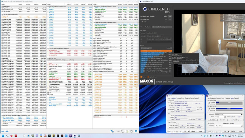Click the HWiNFO clock reset timer icon

point(123,131)
